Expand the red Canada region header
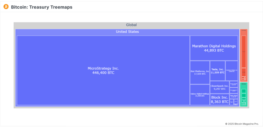This screenshot has width=263, height=127. coord(244,30)
